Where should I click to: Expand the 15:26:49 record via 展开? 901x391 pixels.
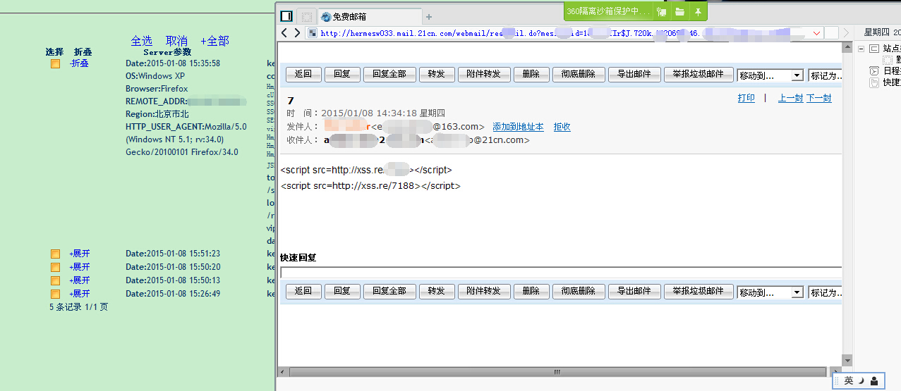tap(80, 294)
